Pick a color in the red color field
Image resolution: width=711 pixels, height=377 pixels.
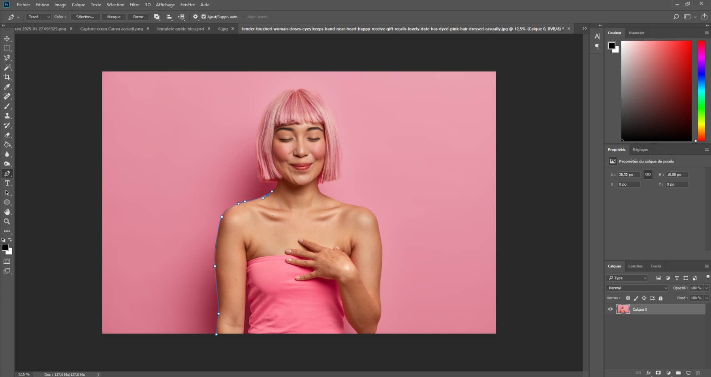point(656,91)
